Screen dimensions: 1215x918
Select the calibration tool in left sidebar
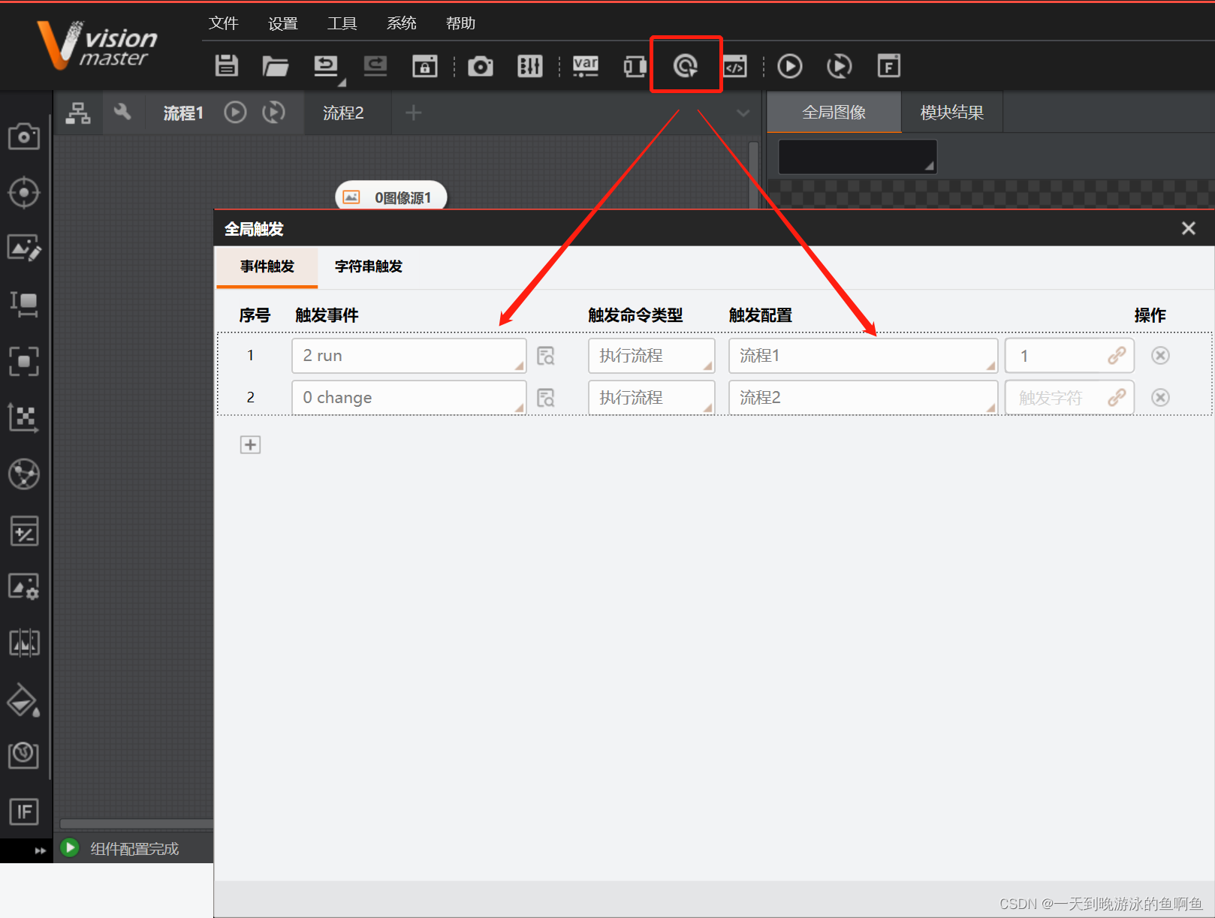point(24,419)
